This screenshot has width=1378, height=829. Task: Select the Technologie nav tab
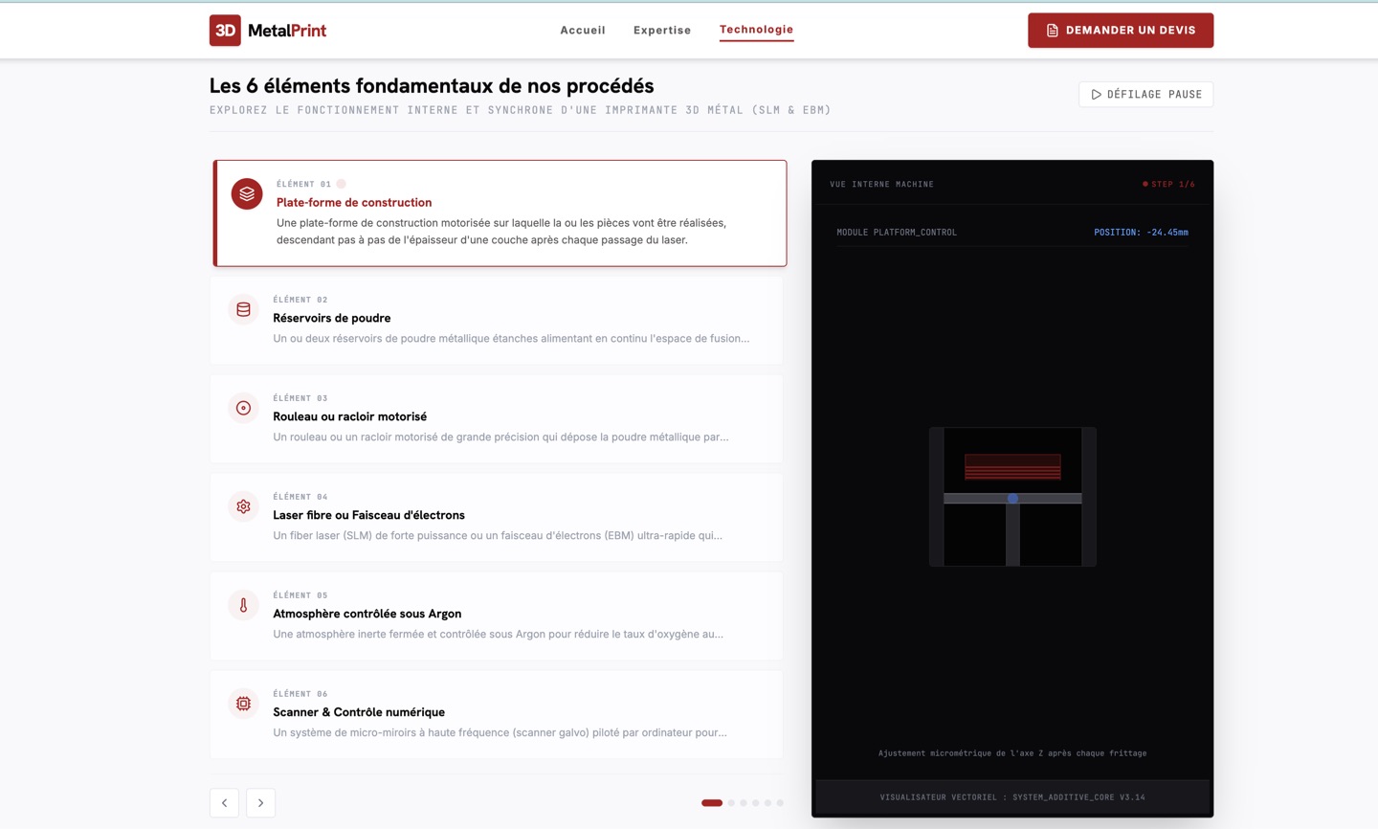(x=756, y=30)
